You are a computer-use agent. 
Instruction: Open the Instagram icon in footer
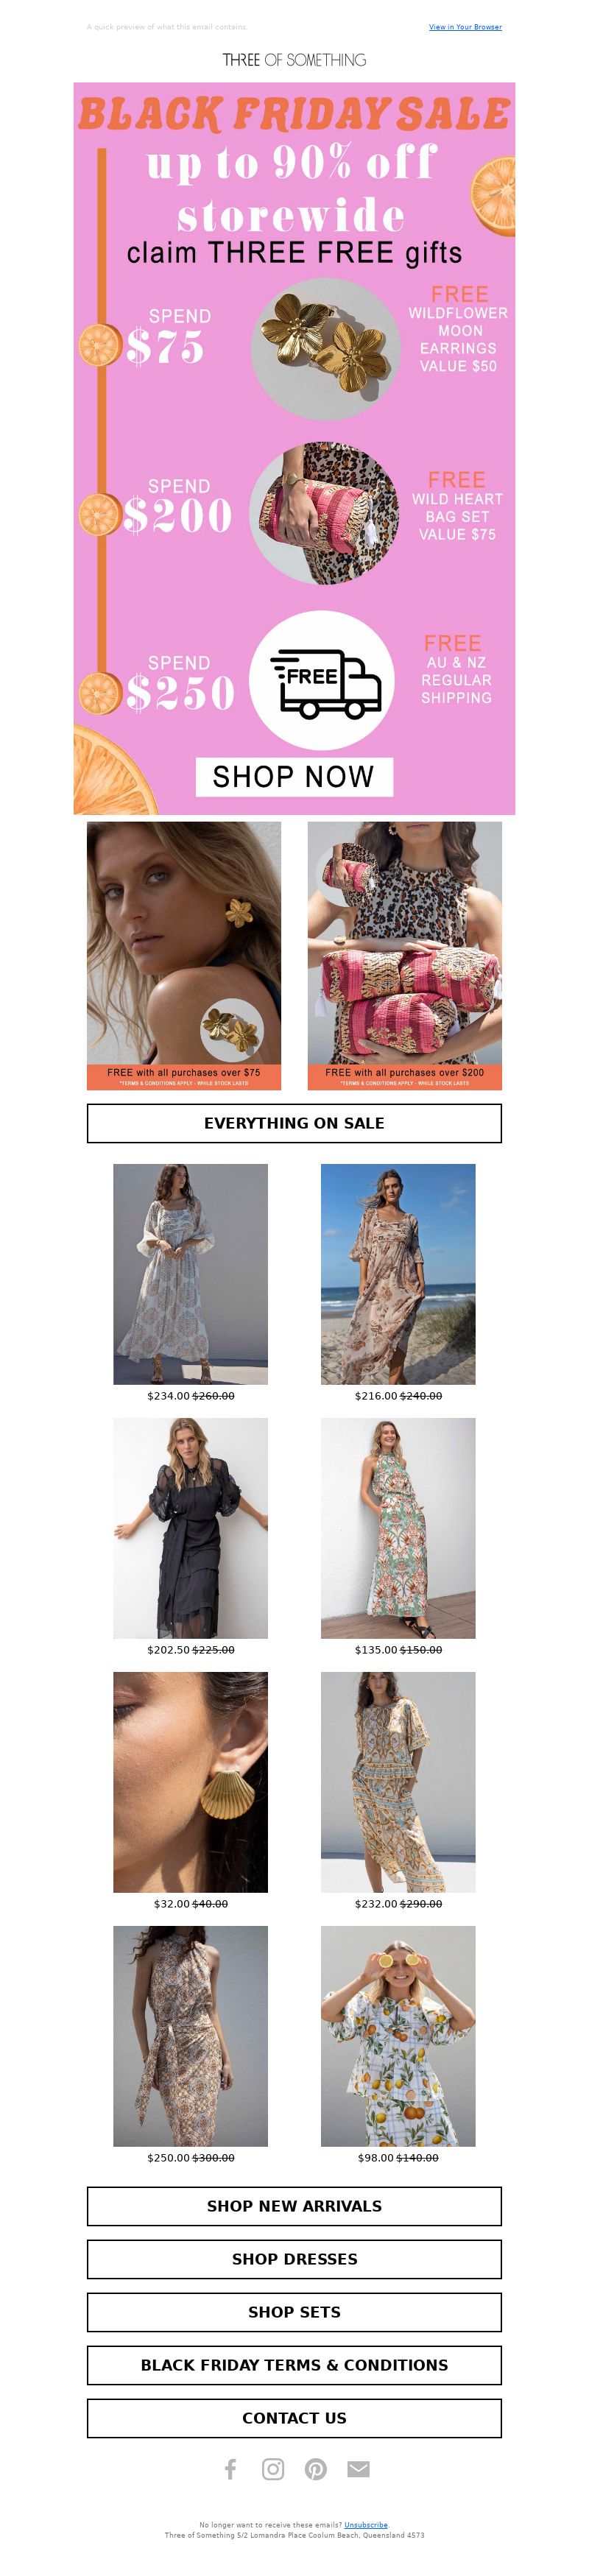(x=273, y=2469)
